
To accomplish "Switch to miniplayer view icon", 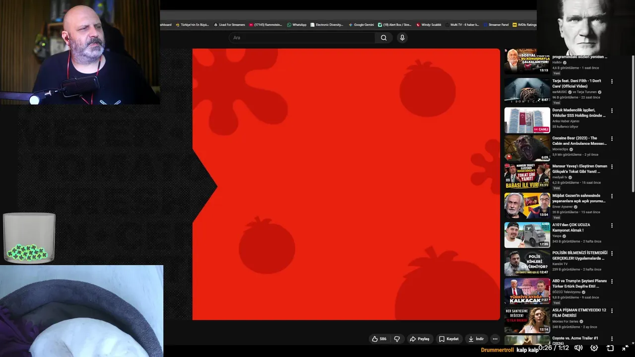I will coord(610,348).
